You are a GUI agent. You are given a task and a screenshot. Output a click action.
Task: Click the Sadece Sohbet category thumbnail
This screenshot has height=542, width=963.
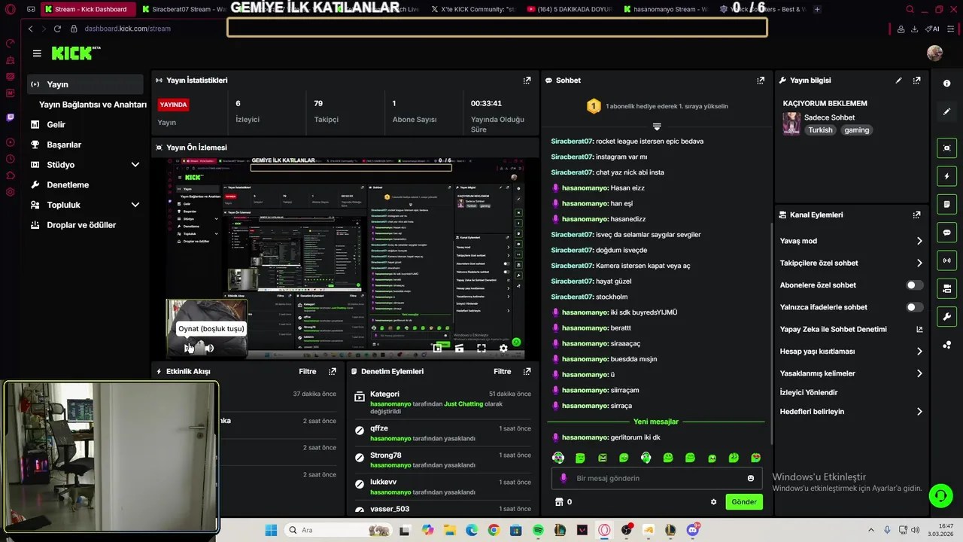791,123
